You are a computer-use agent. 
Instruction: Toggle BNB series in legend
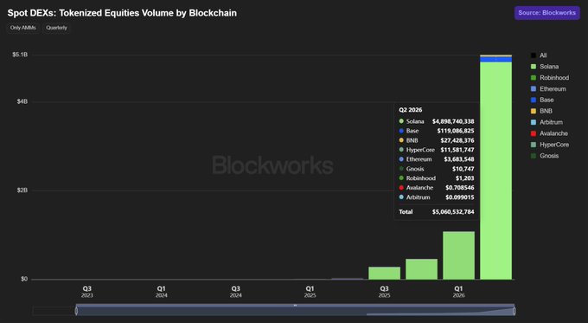pyautogui.click(x=541, y=111)
